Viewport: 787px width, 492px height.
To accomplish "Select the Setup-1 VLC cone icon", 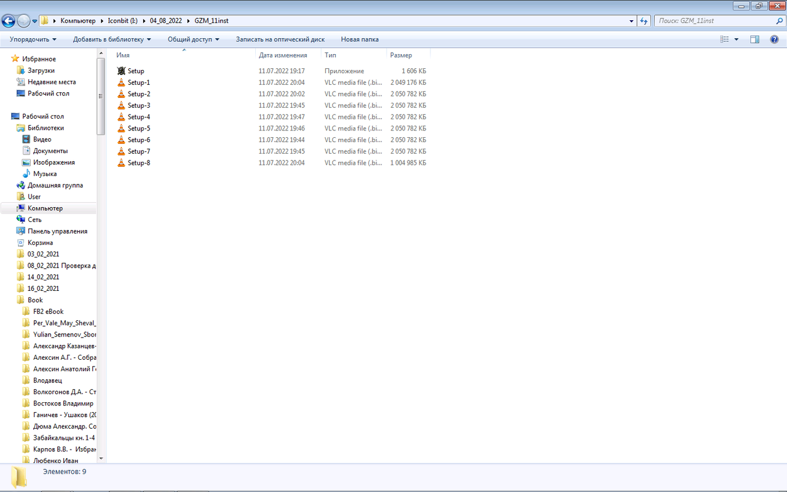I will click(x=121, y=82).
